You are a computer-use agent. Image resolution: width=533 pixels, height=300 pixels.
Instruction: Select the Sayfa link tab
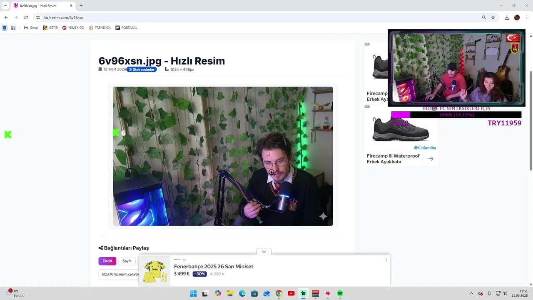click(x=127, y=261)
